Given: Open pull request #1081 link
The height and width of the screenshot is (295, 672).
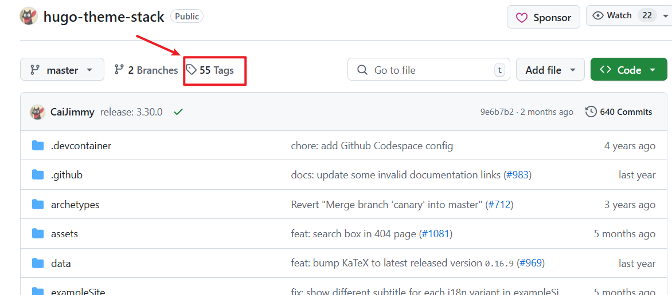Looking at the screenshot, I should (436, 234).
